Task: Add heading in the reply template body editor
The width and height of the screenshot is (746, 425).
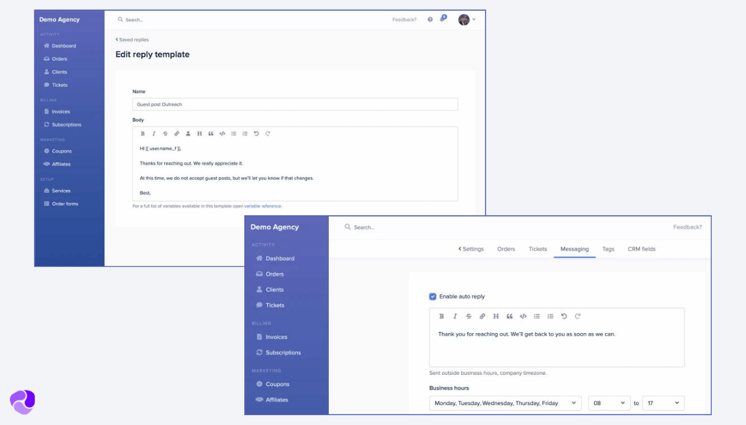Action: point(200,133)
